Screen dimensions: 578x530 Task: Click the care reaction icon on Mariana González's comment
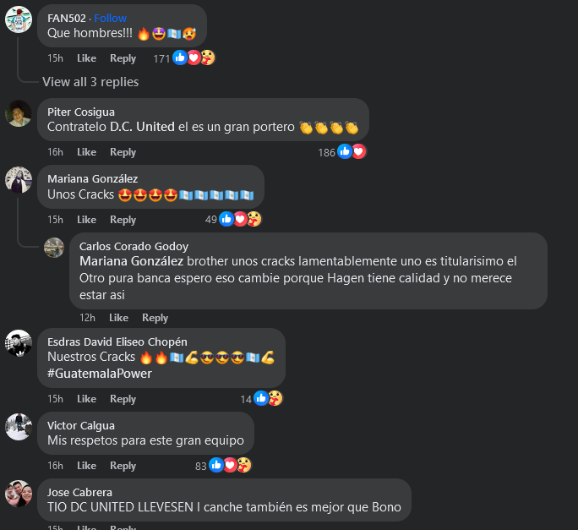(x=254, y=219)
